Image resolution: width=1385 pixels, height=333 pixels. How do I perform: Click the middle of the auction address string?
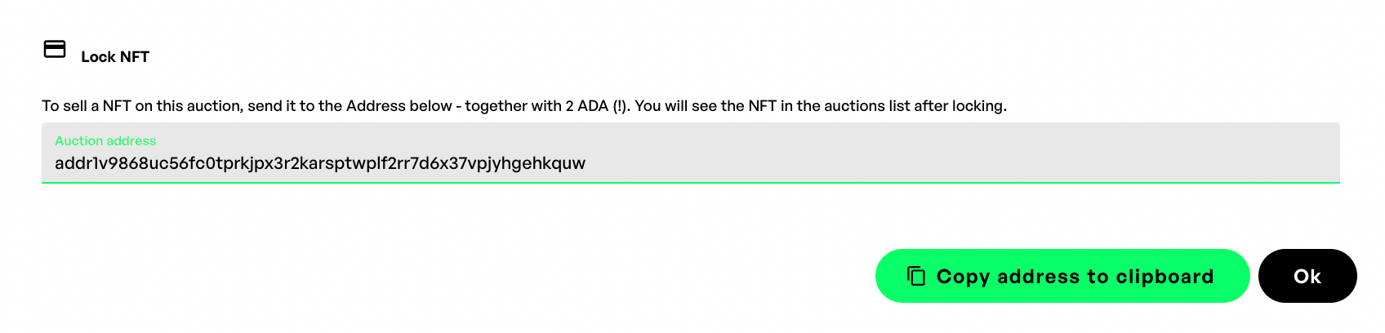tap(320, 163)
